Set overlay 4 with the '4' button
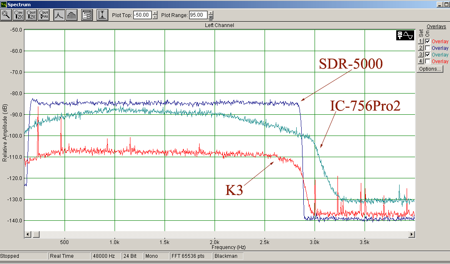This screenshot has width=450, height=264. point(421,61)
